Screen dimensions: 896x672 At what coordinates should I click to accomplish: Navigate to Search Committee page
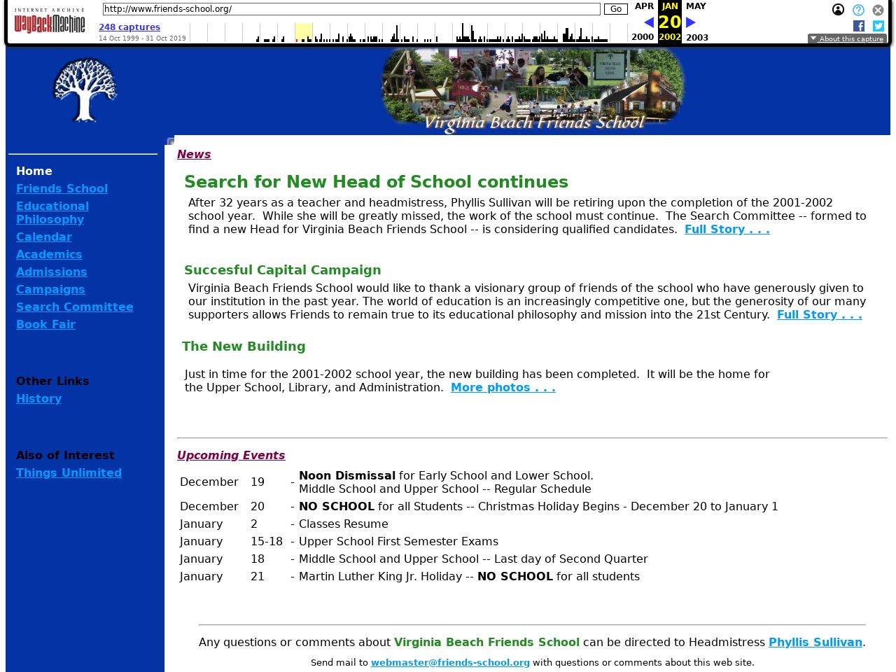74,307
